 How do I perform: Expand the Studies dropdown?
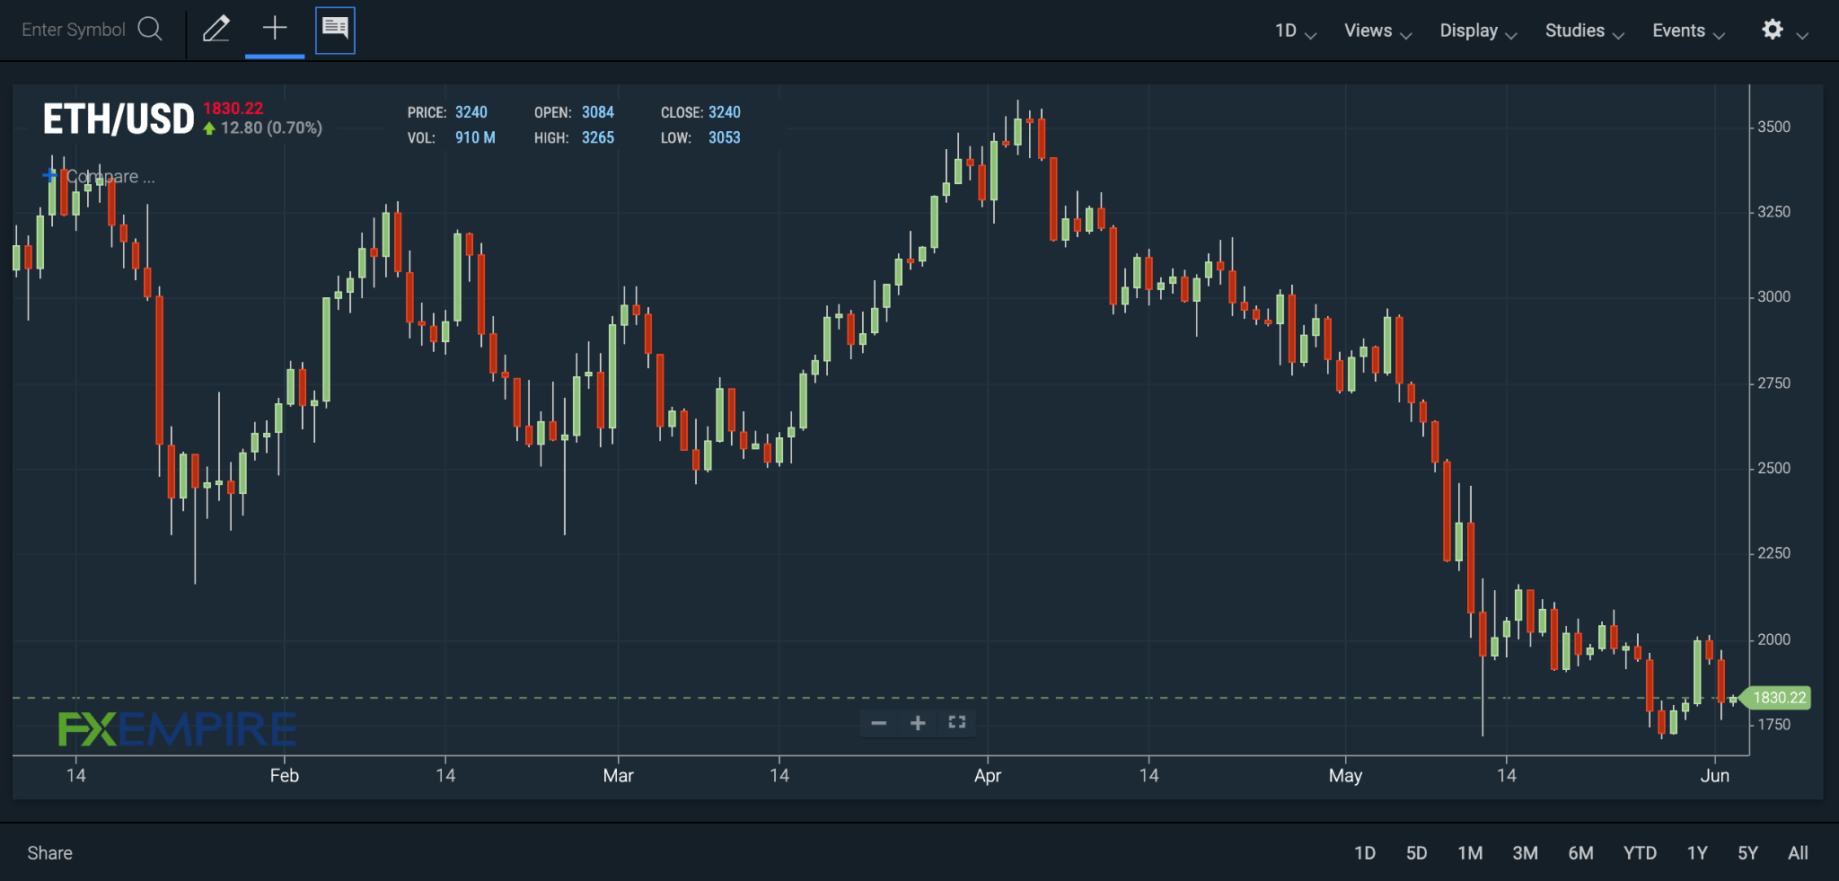tap(1584, 31)
